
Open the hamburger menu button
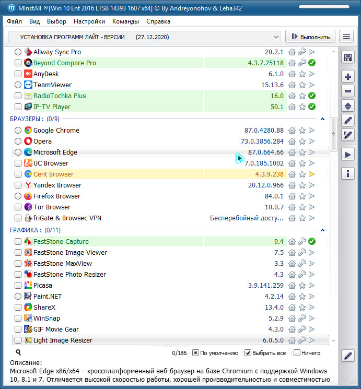pyautogui.click(x=346, y=37)
